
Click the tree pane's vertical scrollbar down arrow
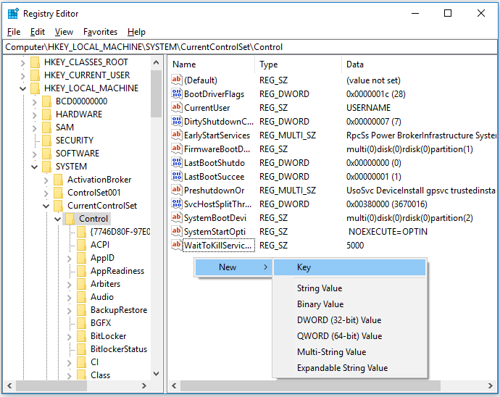pyautogui.click(x=157, y=374)
